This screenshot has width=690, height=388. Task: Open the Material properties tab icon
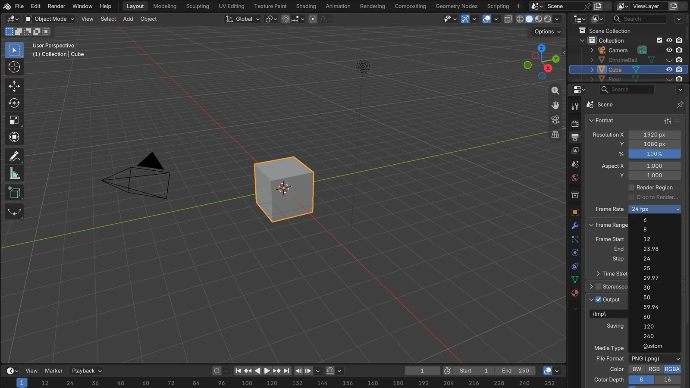tap(575, 293)
